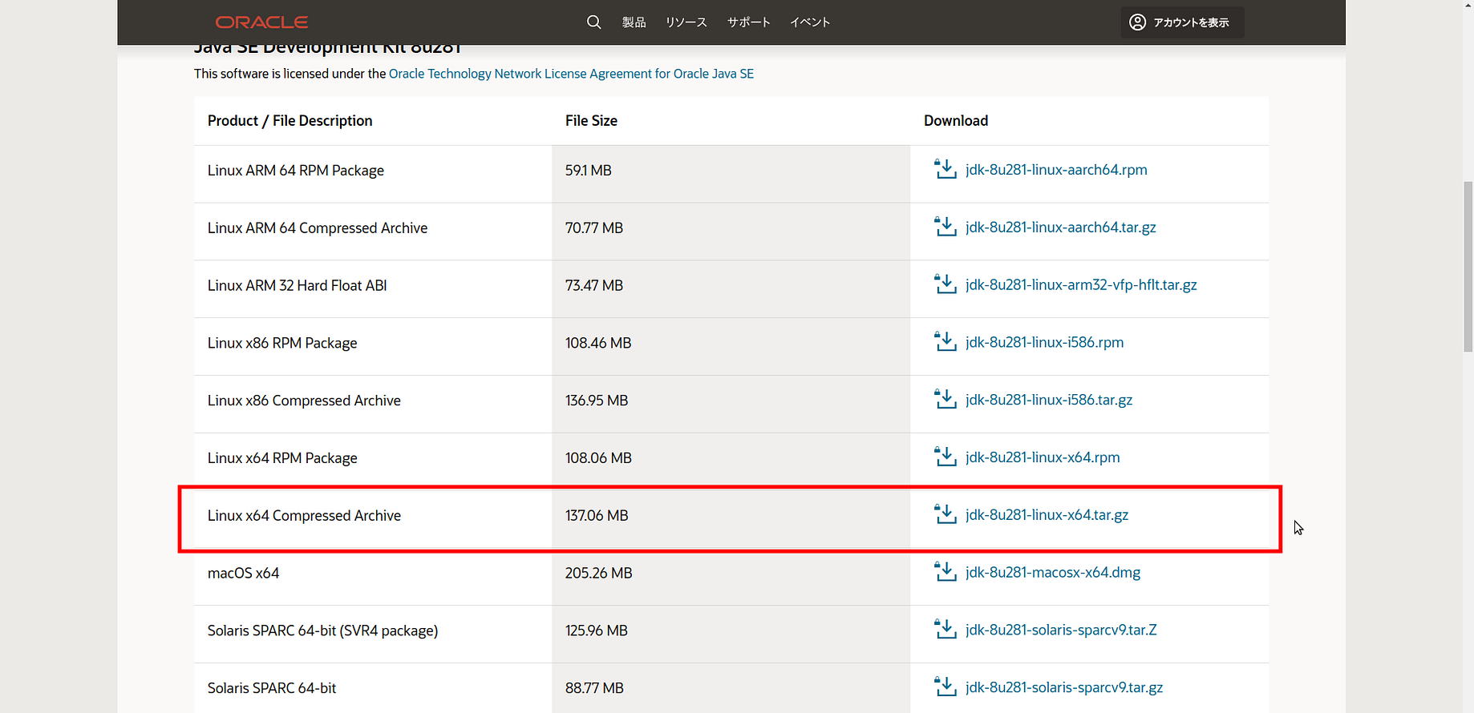Image resolution: width=1474 pixels, height=713 pixels.
Task: Select Linux ARM 64 Compressed Archive text
Action: 318,228
